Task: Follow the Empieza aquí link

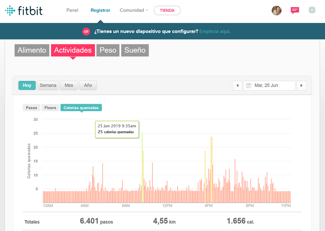Action: (x=215, y=31)
